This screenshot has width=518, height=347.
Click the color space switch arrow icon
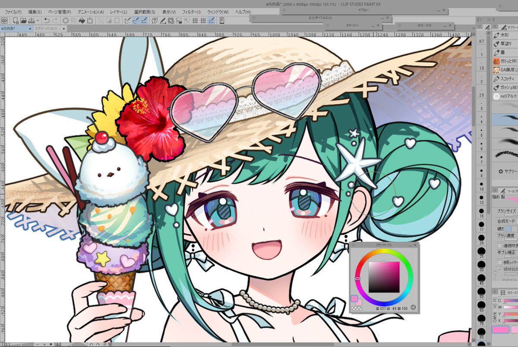pos(413,308)
